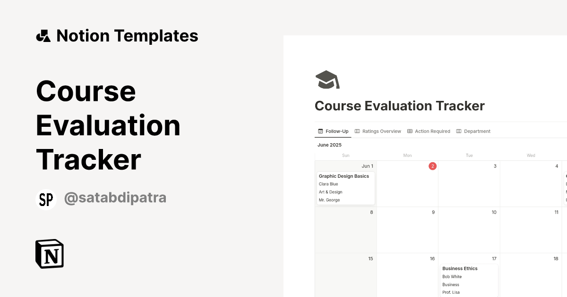Click the June 2025 month label
The image size is (567, 297).
tap(329, 145)
